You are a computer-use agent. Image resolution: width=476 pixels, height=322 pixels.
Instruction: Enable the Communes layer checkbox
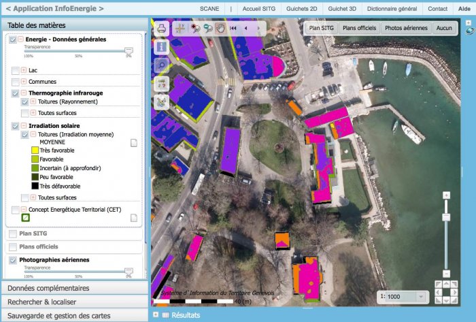[x=15, y=82]
